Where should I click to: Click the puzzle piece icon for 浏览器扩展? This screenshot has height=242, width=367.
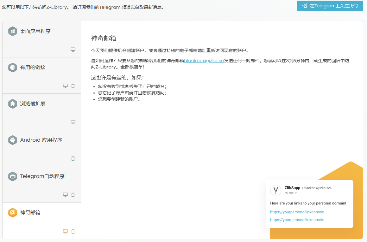tap(13, 104)
